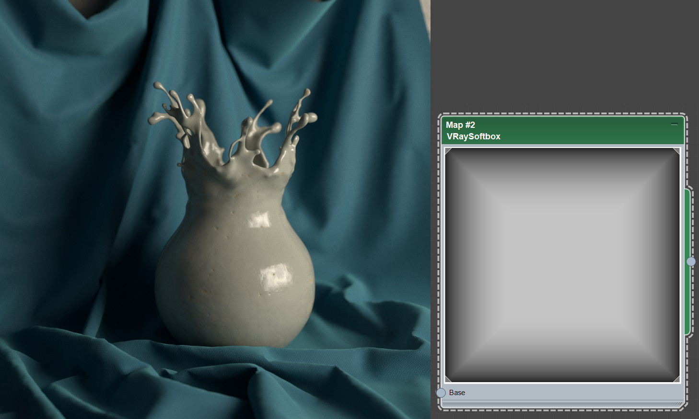Collapse the Map #2 node using the minus icon
This screenshot has width=699, height=419.
675,124
